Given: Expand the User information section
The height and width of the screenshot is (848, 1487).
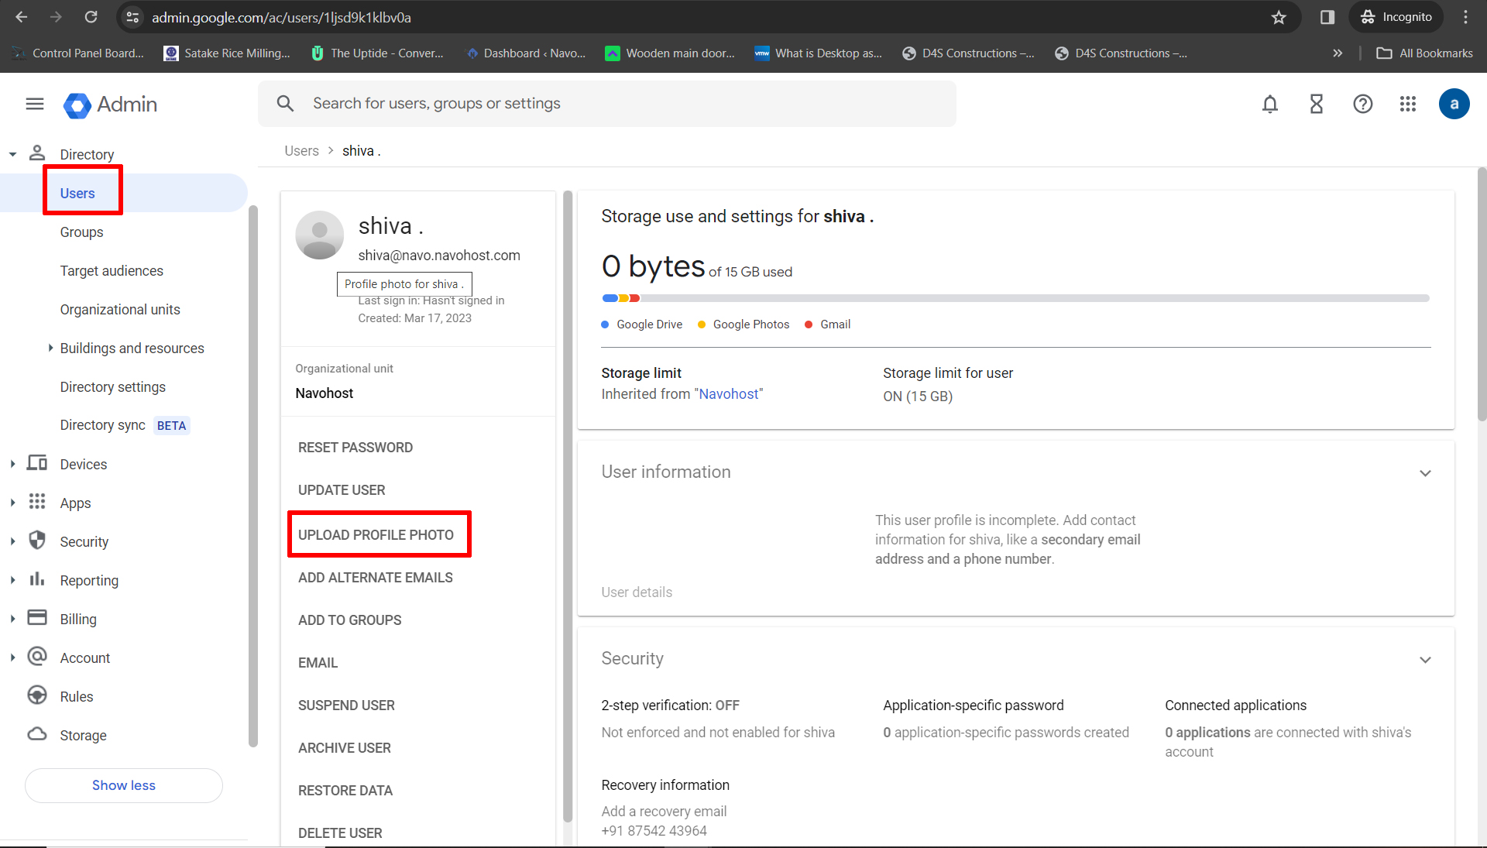Looking at the screenshot, I should tap(1425, 473).
